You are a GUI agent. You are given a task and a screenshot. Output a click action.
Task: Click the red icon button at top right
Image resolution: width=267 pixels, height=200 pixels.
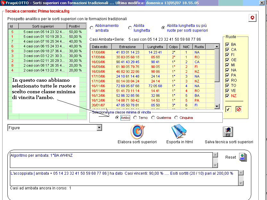pos(252,18)
